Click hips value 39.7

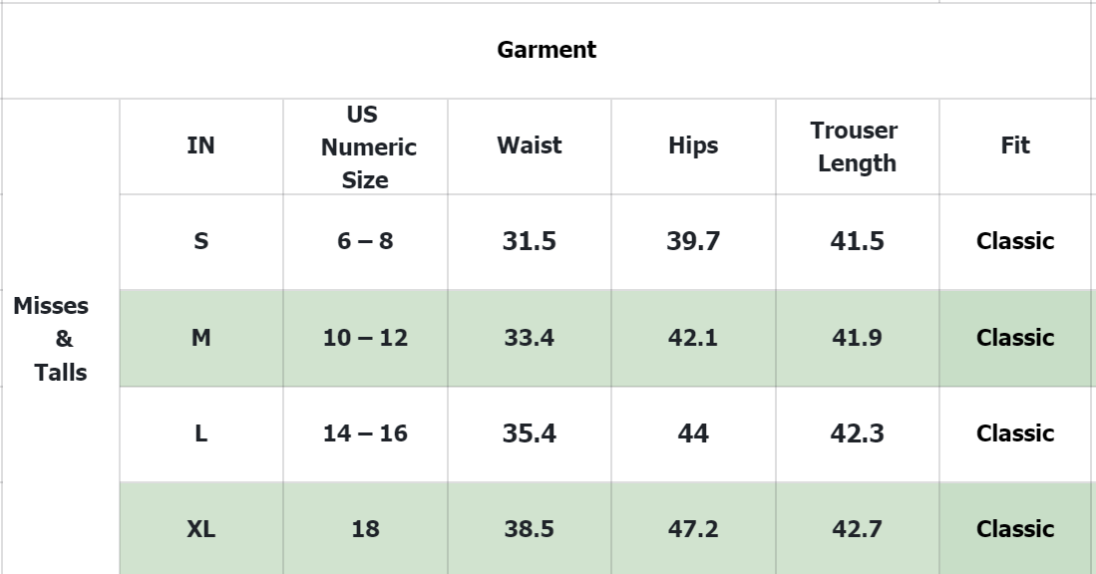point(693,241)
